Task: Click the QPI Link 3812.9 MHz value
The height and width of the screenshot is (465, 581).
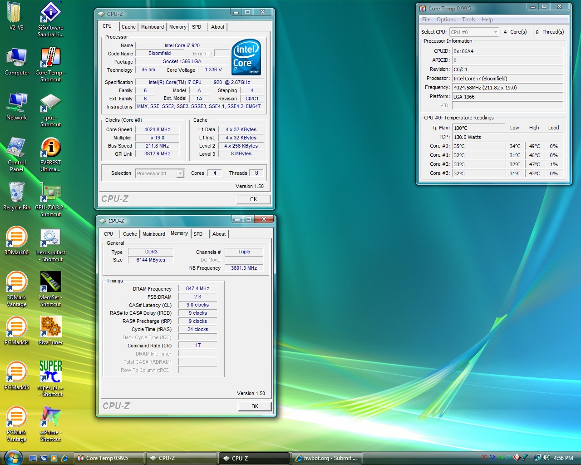Action: 158,153
